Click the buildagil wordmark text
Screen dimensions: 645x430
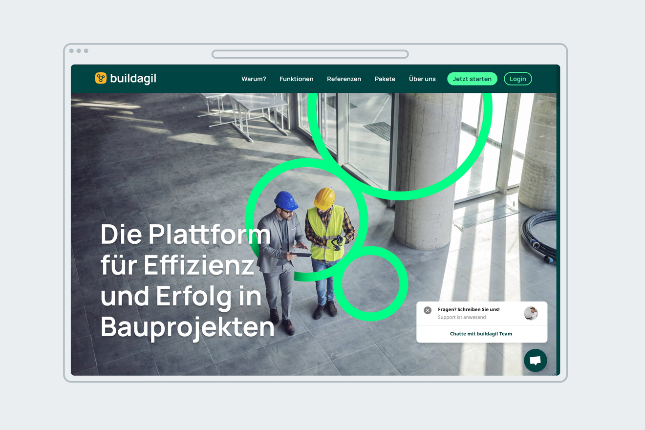coord(133,78)
